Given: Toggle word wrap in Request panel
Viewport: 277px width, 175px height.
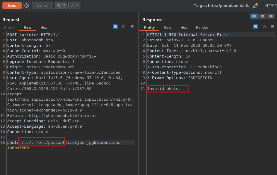Looking at the screenshot, I should click(x=115, y=27).
